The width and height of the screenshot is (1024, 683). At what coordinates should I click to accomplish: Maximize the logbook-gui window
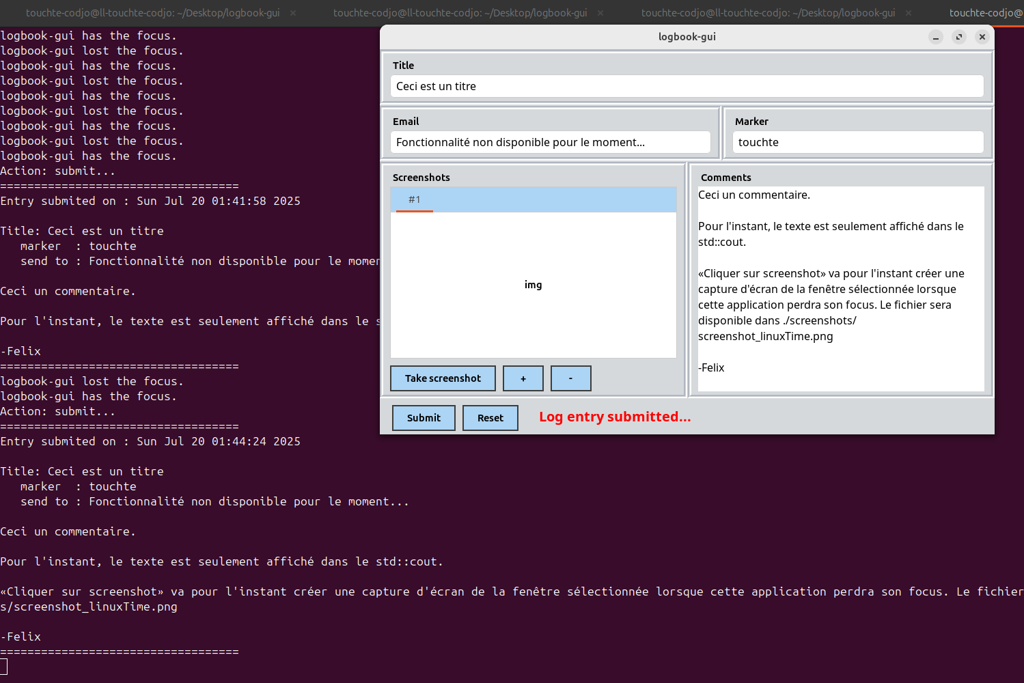(959, 37)
